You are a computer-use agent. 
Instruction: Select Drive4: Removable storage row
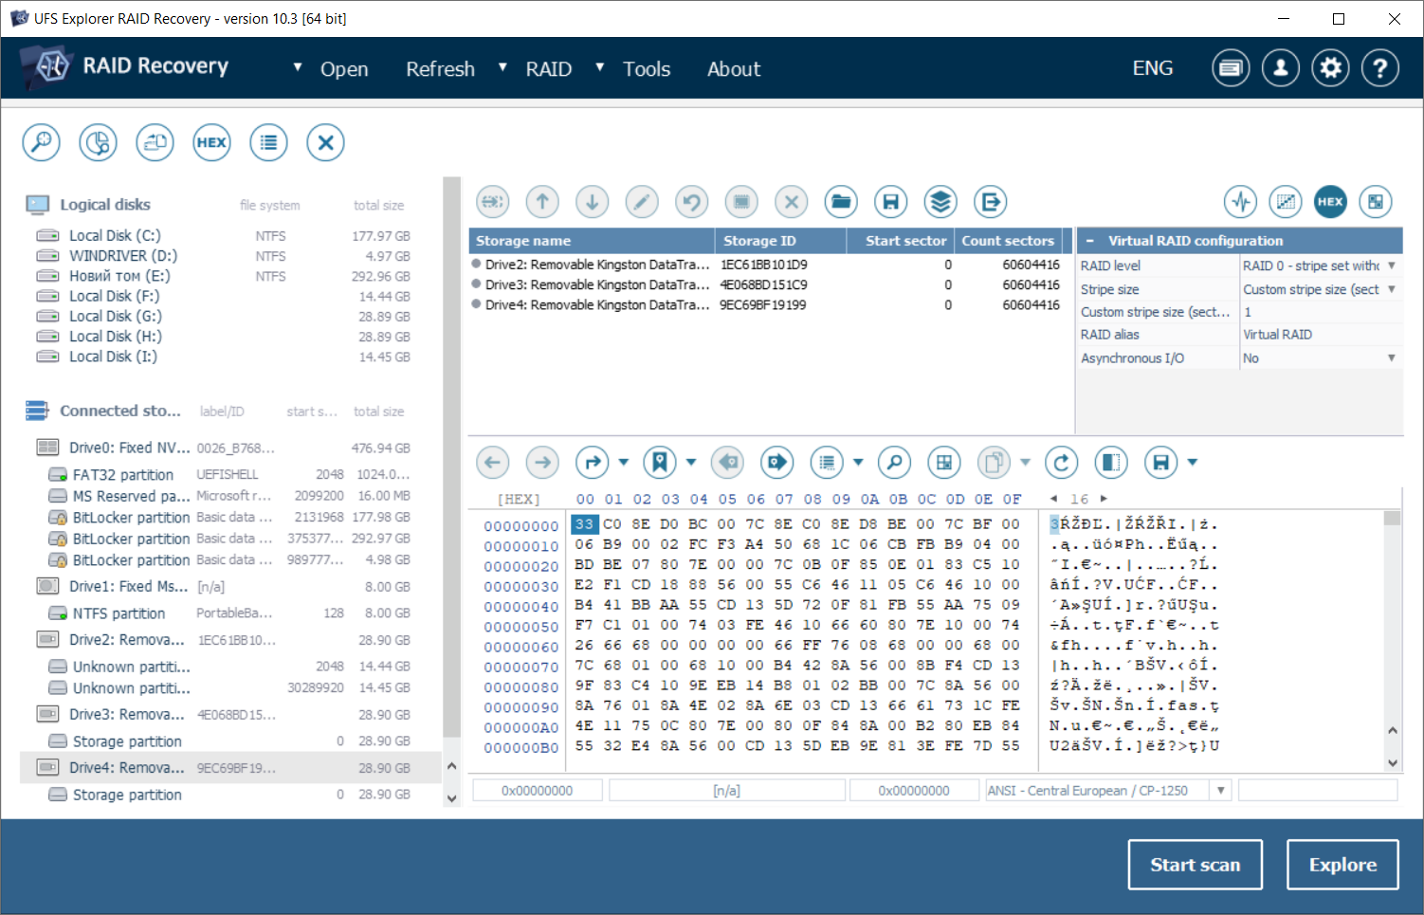tap(230, 768)
